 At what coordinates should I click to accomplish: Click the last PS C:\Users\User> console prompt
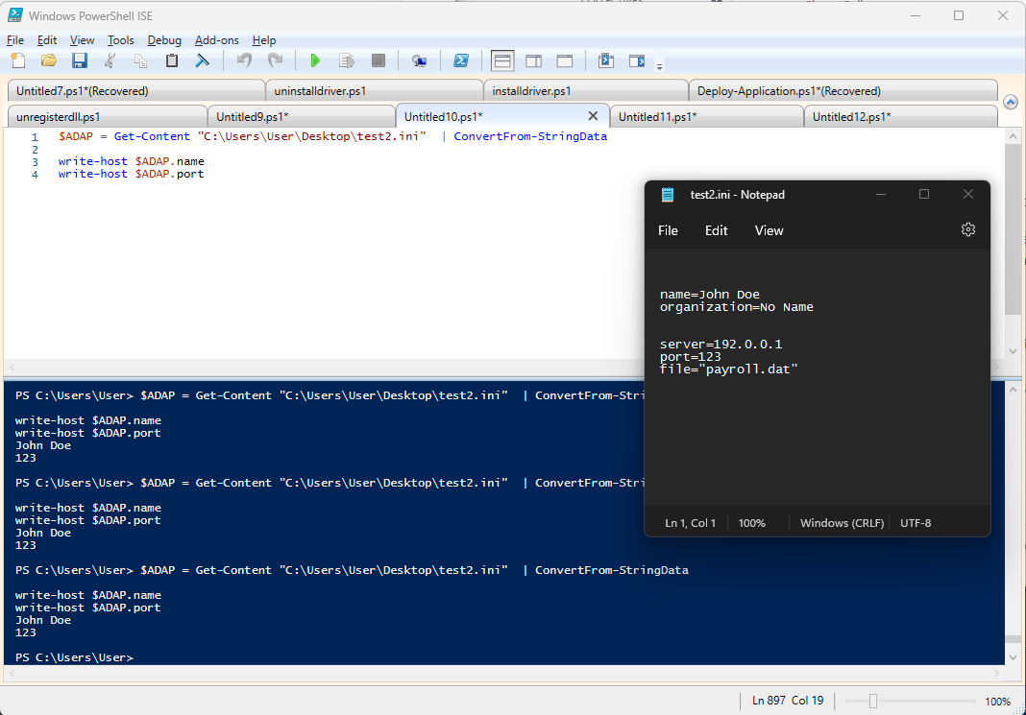point(74,657)
